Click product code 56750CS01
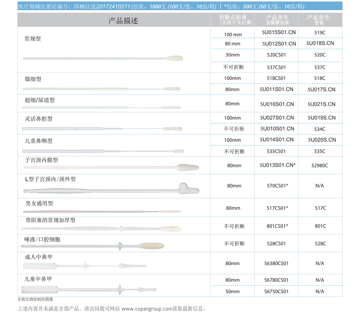 [276, 291]
